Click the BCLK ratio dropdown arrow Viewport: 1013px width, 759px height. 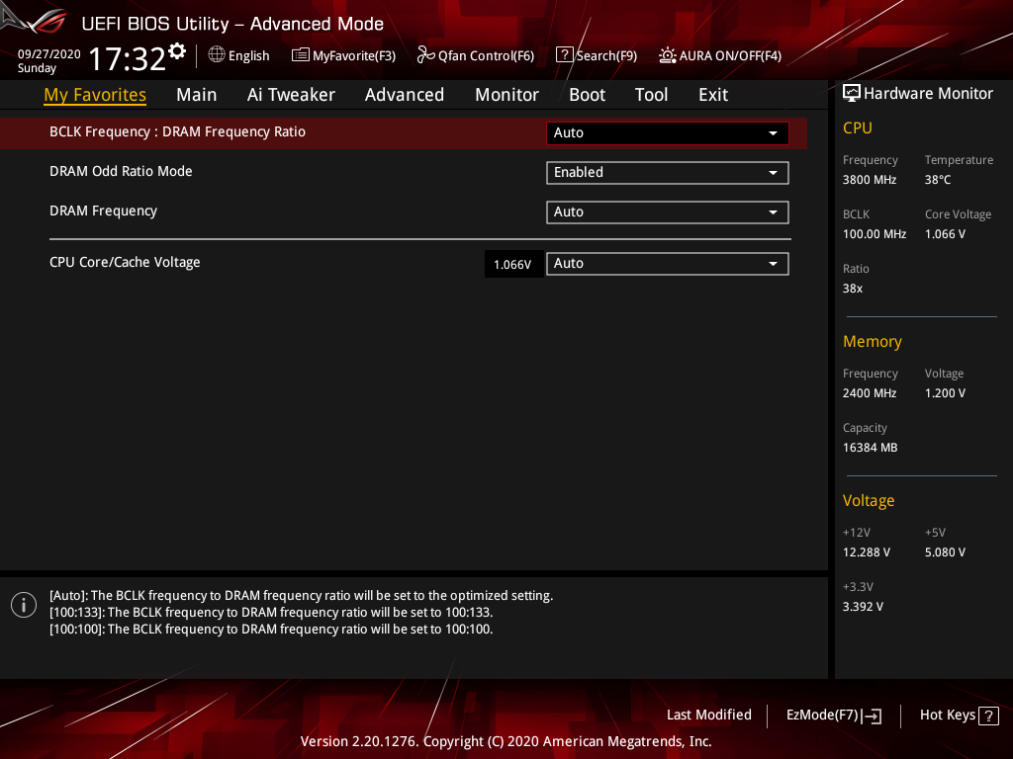click(773, 133)
